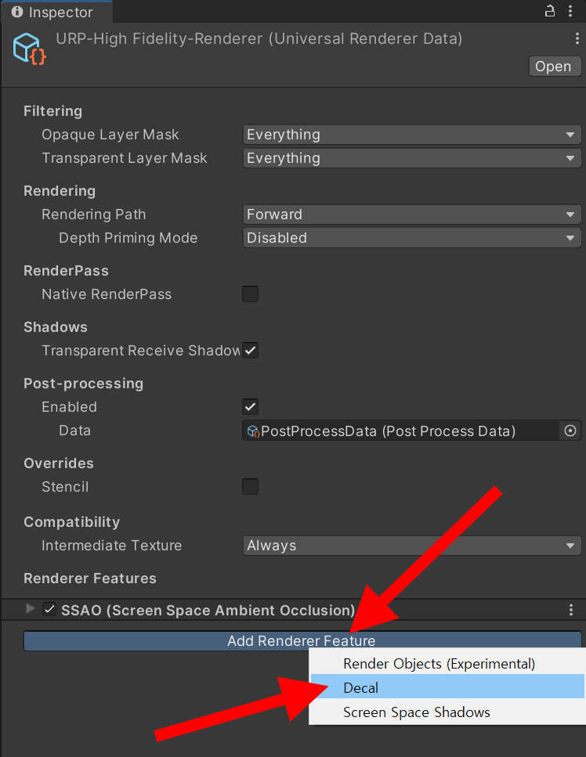Click the Depth Priming Mode label

tap(128, 238)
